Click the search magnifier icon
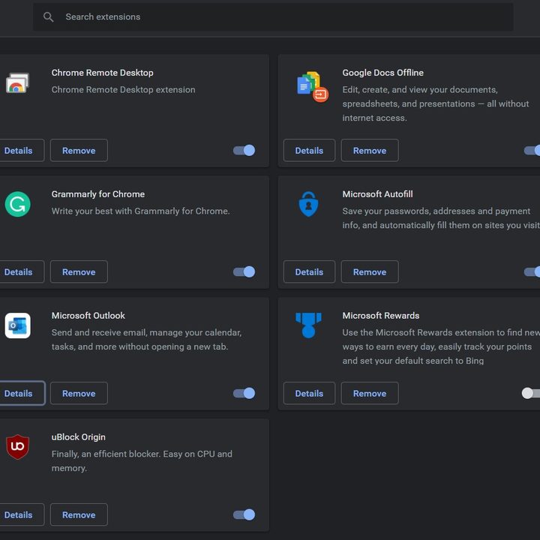 click(x=48, y=16)
